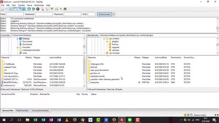
Task: Select Downloads folder in local tree
Action: [x=27, y=44]
